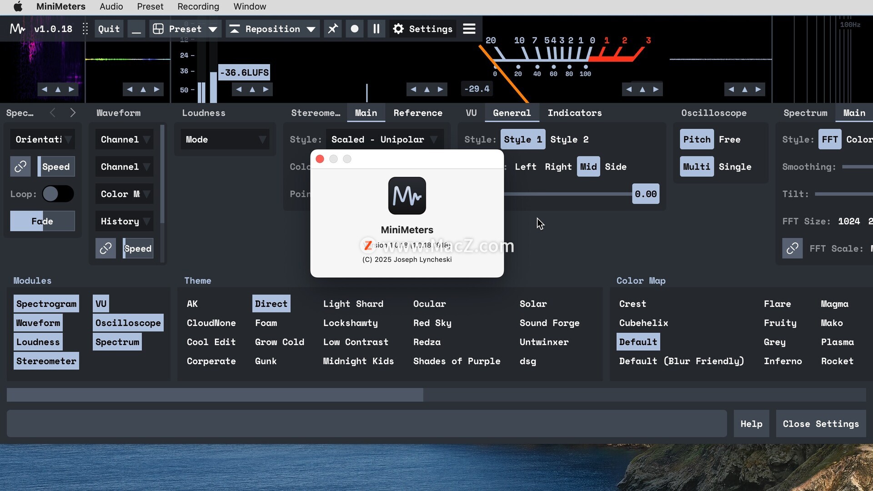This screenshot has width=873, height=491.
Task: Click the VU slider showing 0.00
Action: (x=645, y=194)
